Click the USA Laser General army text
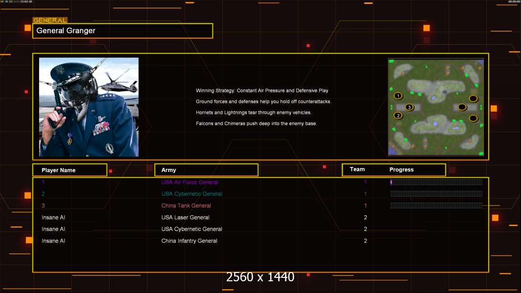This screenshot has height=293, width=521. coord(185,217)
